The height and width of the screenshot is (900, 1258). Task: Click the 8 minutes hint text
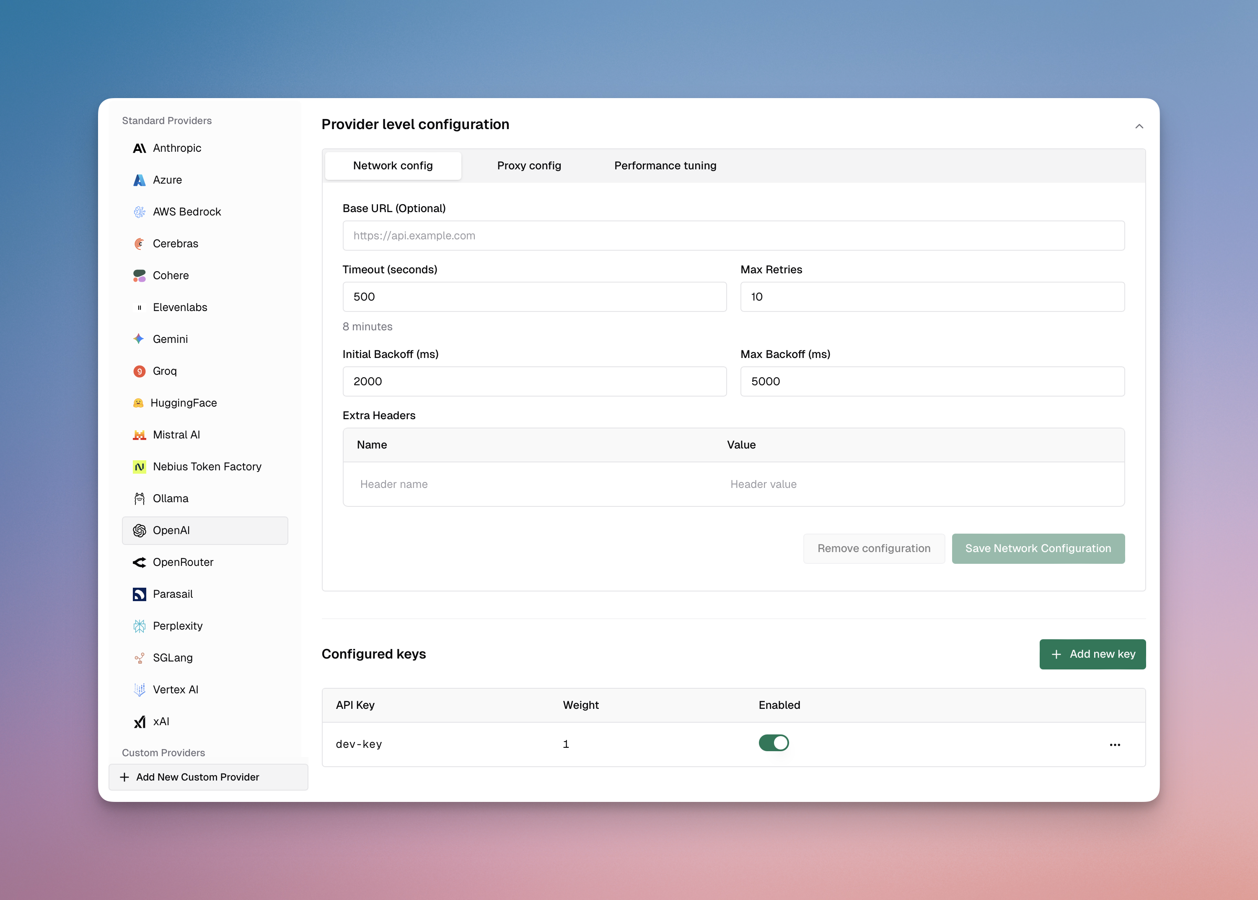tap(367, 327)
